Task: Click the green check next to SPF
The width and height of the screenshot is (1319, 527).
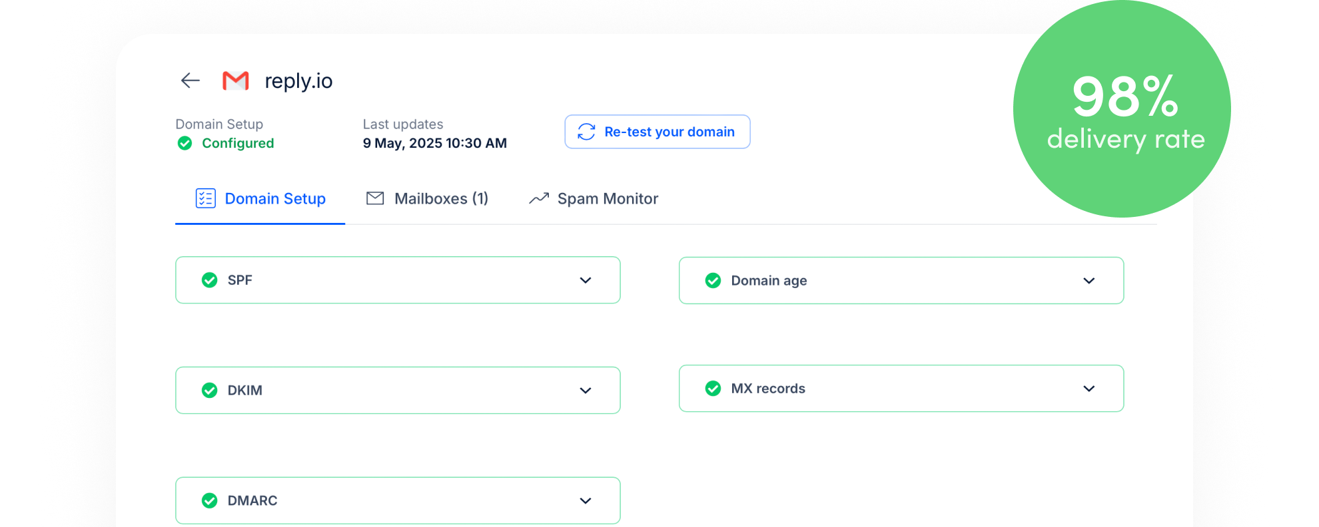Action: [x=210, y=280]
